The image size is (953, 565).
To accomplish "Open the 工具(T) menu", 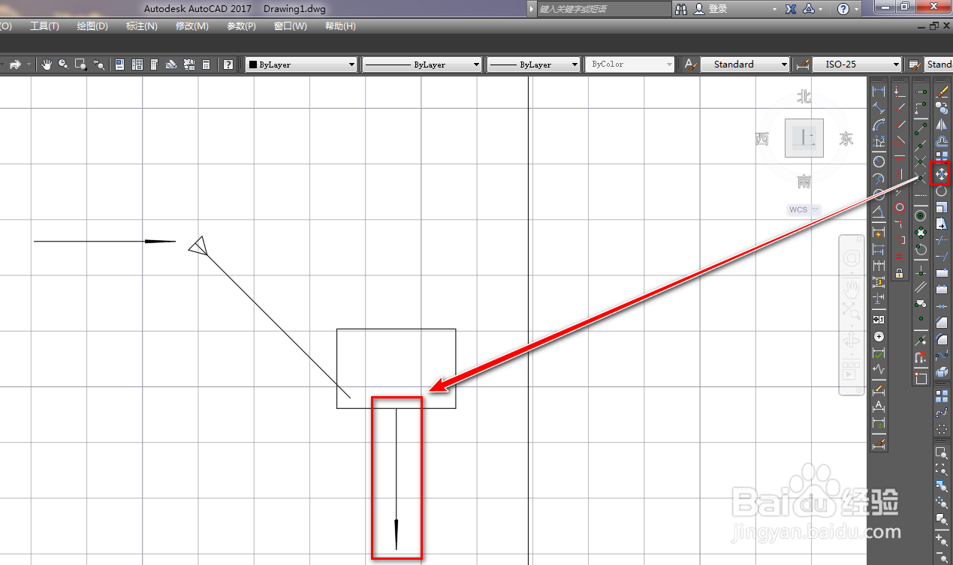I will click(44, 26).
